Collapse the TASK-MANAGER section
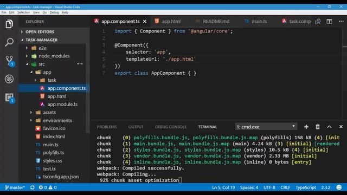The width and height of the screenshot is (347, 195). pos(41,40)
